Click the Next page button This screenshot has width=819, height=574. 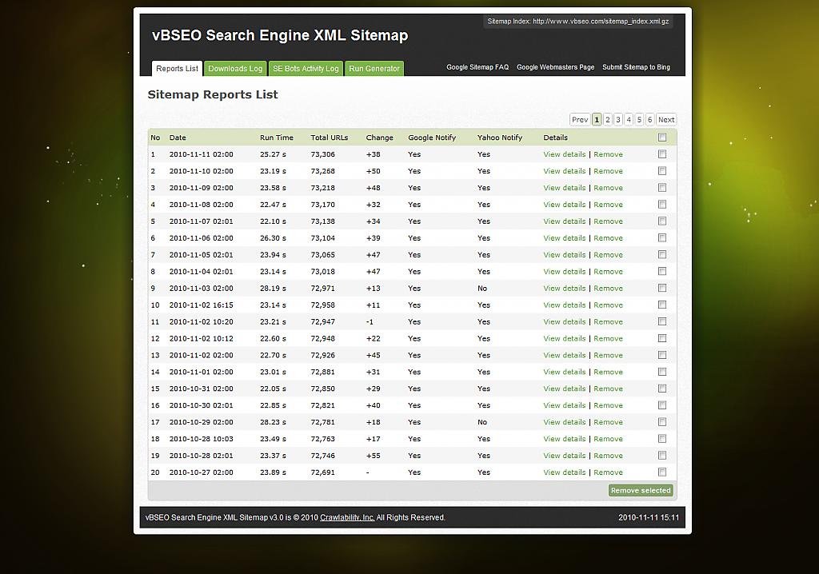[x=666, y=120]
